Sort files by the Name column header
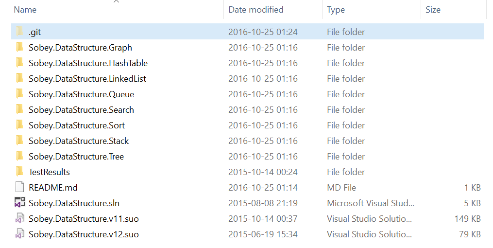This screenshot has height=248, width=493. point(25,10)
